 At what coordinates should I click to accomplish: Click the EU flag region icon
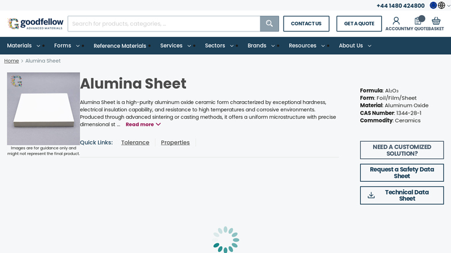(433, 5)
